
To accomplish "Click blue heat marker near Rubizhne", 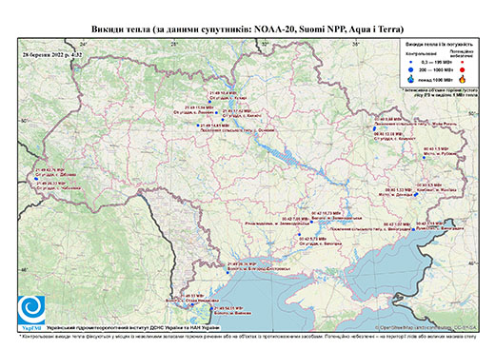I will pyautogui.click(x=424, y=158).
